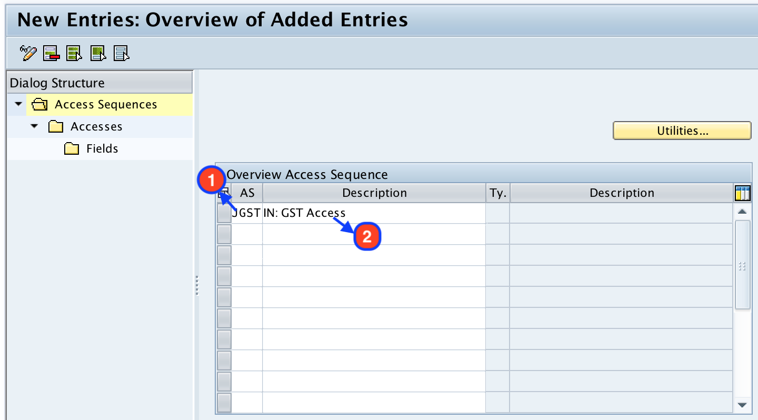The width and height of the screenshot is (758, 420).
Task: Click the Ty. column header
Action: tap(497, 193)
